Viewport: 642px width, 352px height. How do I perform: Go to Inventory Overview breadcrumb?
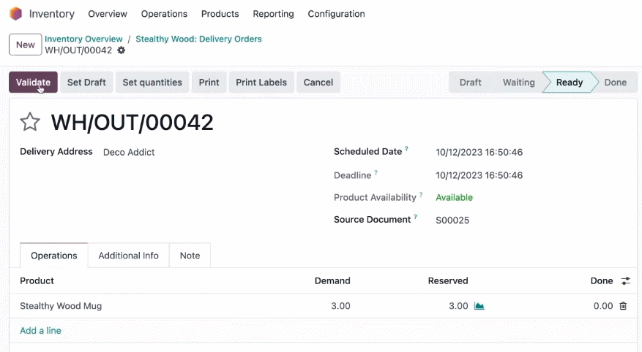coord(83,39)
